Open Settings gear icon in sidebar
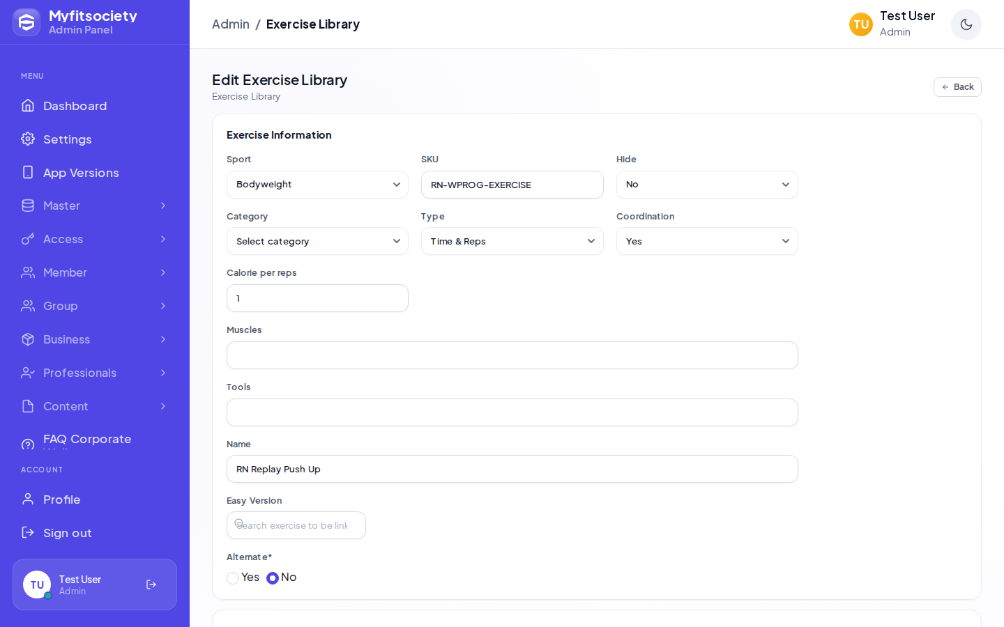The width and height of the screenshot is (1004, 627). click(28, 139)
